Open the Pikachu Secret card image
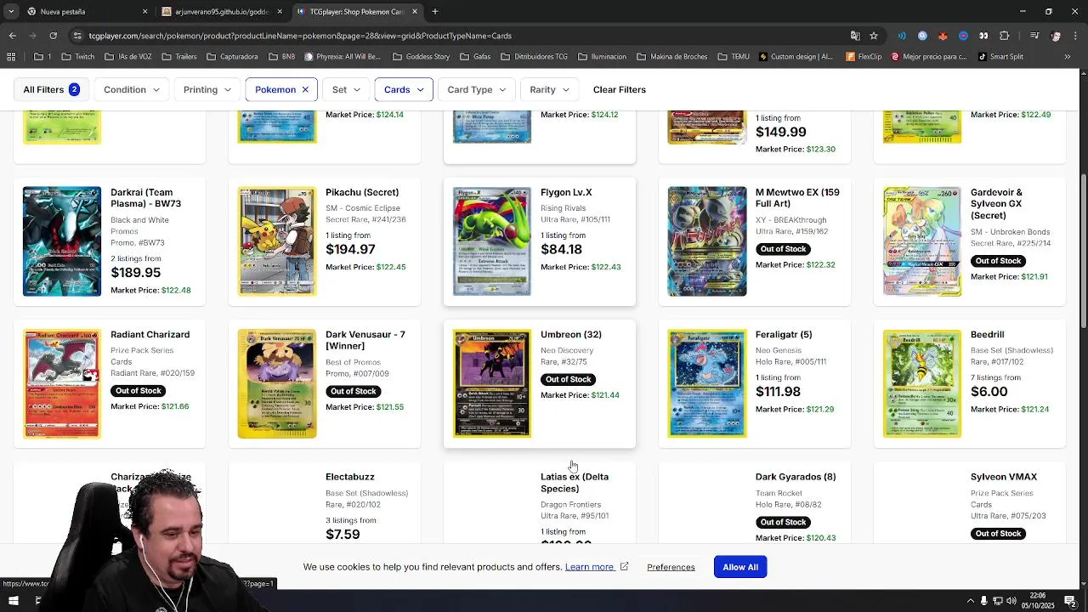The height and width of the screenshot is (612, 1088). [x=277, y=241]
